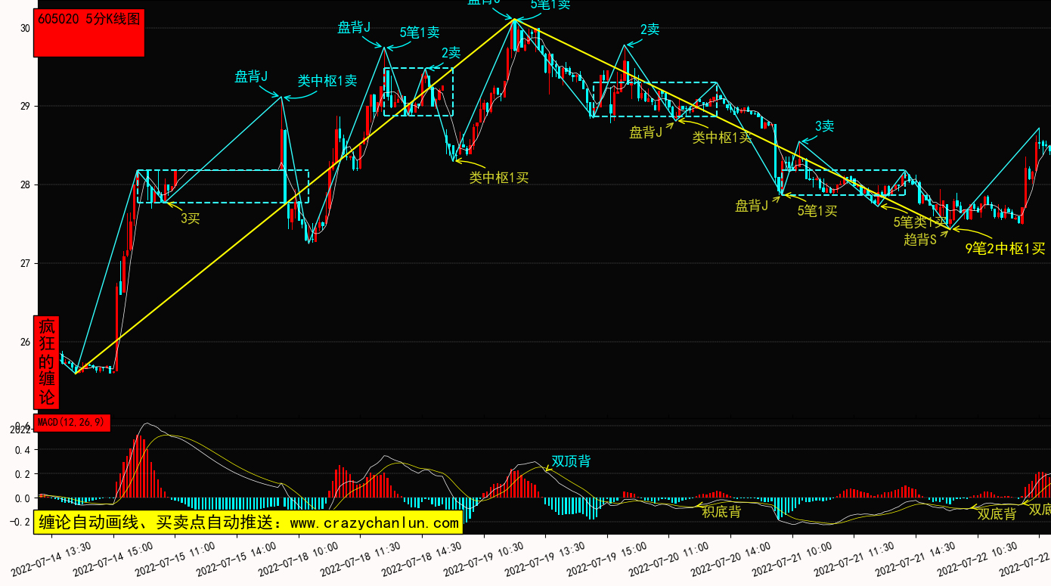This screenshot has width=1051, height=586.
Task: Click the 双顶背 MACD annotation
Action: [571, 461]
